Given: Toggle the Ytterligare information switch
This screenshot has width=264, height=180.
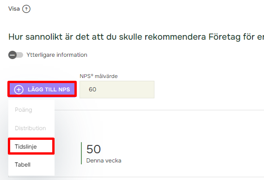Looking at the screenshot, I should (16, 55).
